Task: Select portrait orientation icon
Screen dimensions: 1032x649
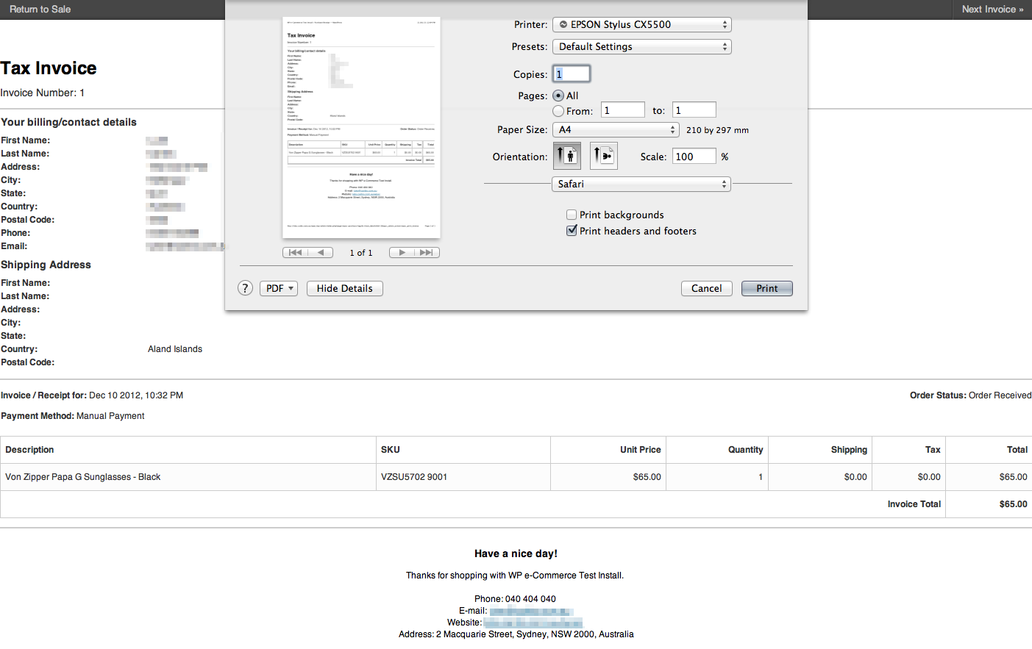Action: point(566,156)
